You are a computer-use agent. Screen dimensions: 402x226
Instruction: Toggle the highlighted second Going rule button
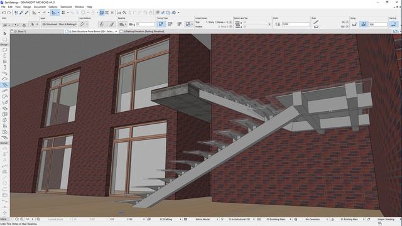[364, 24]
